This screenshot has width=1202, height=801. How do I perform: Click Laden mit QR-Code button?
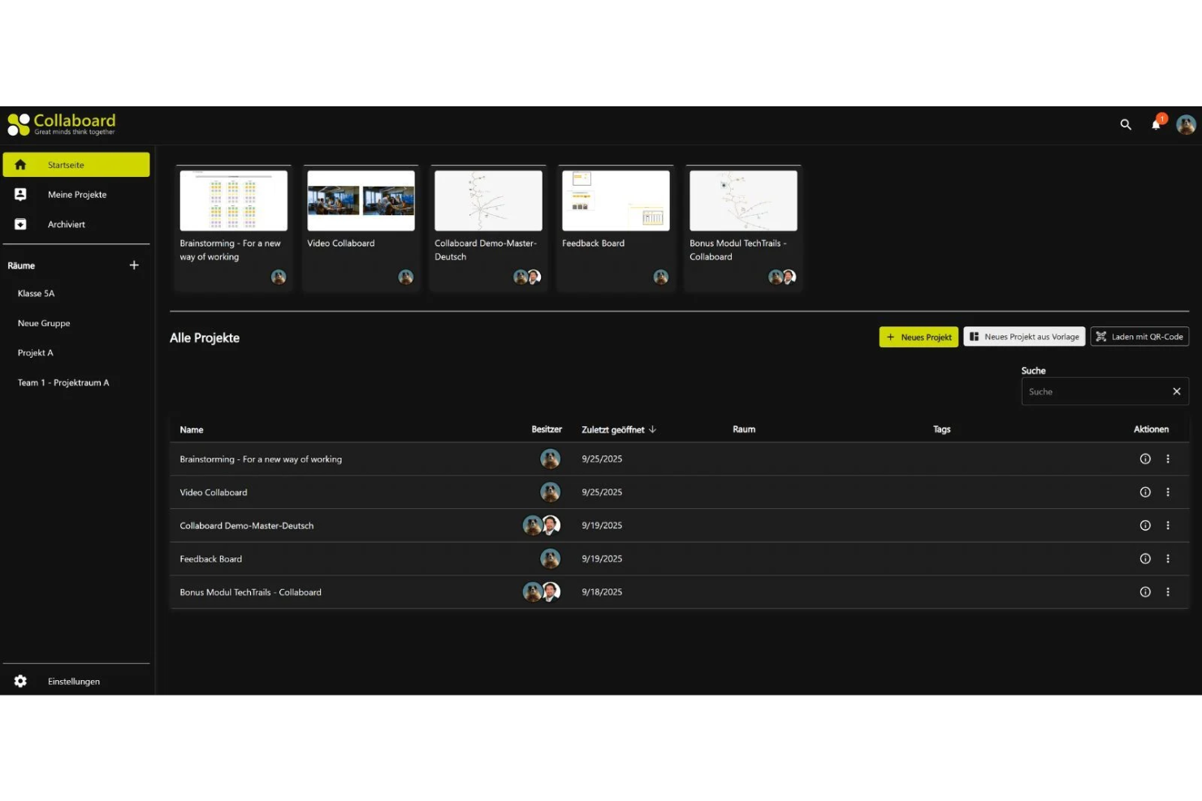point(1139,337)
